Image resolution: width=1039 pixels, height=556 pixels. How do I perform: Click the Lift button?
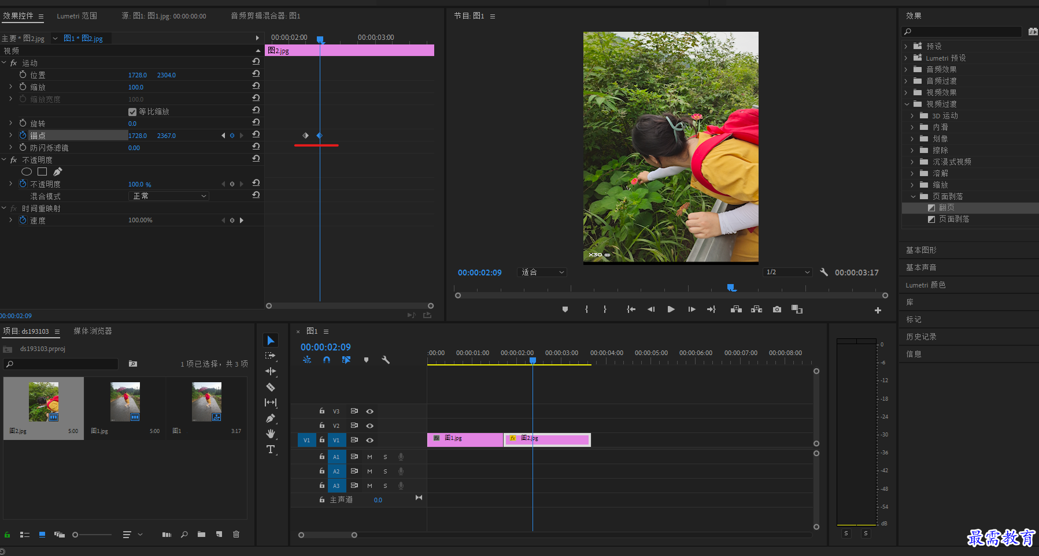(736, 309)
